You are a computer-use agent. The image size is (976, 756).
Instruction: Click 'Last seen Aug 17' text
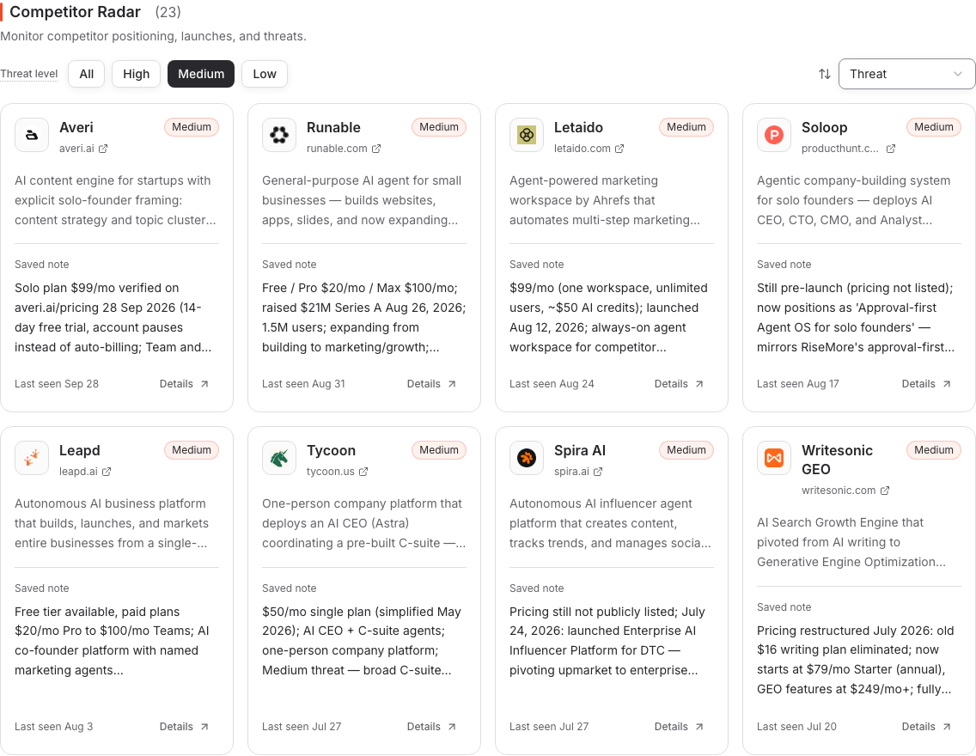[798, 384]
